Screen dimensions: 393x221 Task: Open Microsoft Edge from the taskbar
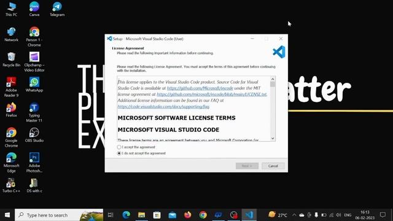[126, 215]
